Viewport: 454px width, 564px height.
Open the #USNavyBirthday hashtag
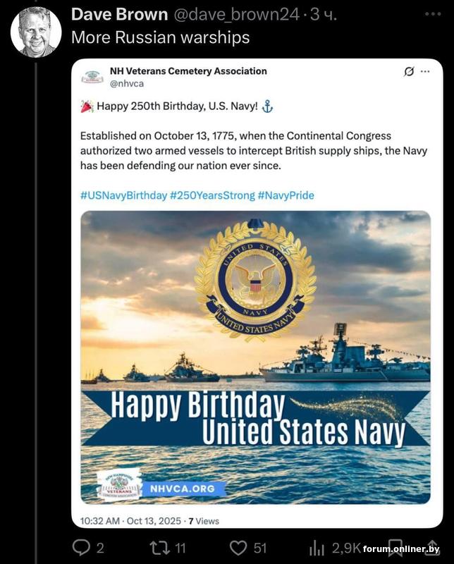(x=123, y=195)
